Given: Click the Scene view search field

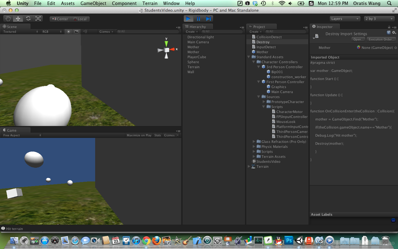Looking at the screenshot, I should (x=148, y=31).
